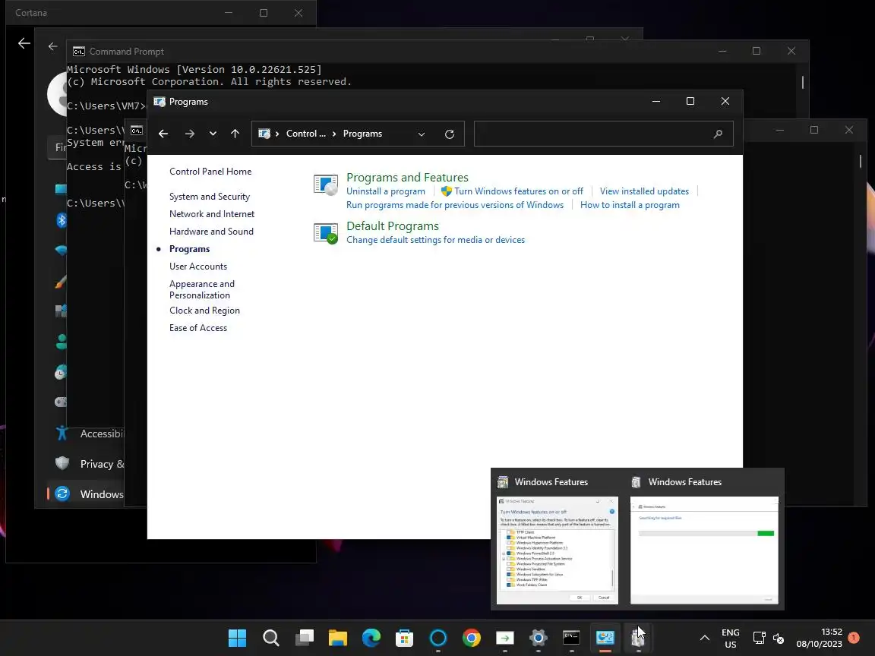Click the Control Panel icon in address bar

(264, 134)
